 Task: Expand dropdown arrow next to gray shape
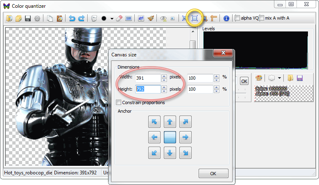point(280,78)
